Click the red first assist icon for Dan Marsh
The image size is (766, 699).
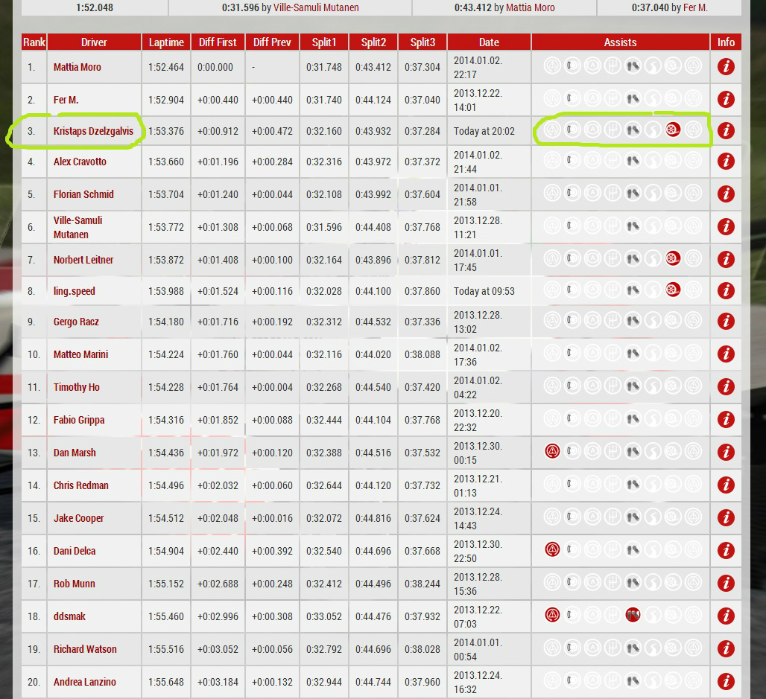[552, 451]
